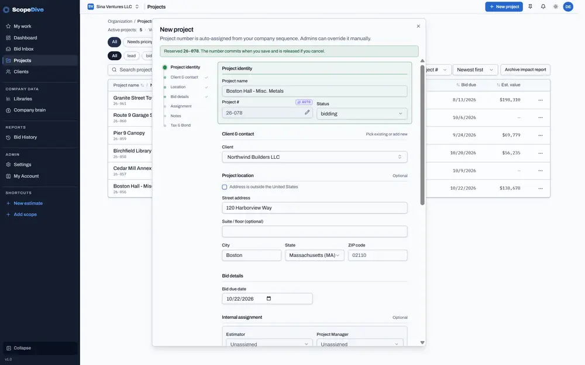Screen dimensions: 585x365
Task: Click the pencil icon to edit project number
Action: 307,112
